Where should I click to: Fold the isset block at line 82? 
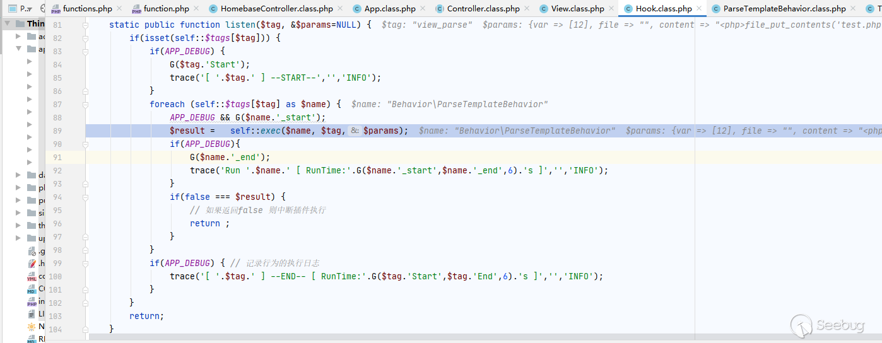pyautogui.click(x=86, y=38)
